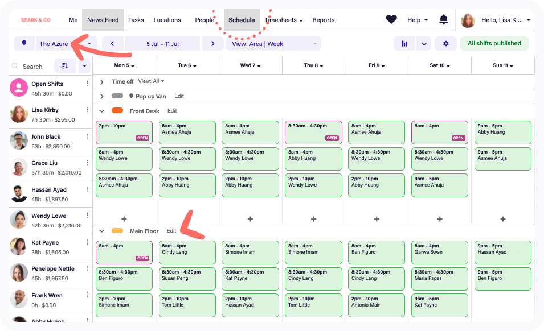This screenshot has width=544, height=331.
Task: Click the Open Shifts avatar icon
Action: click(x=19, y=88)
